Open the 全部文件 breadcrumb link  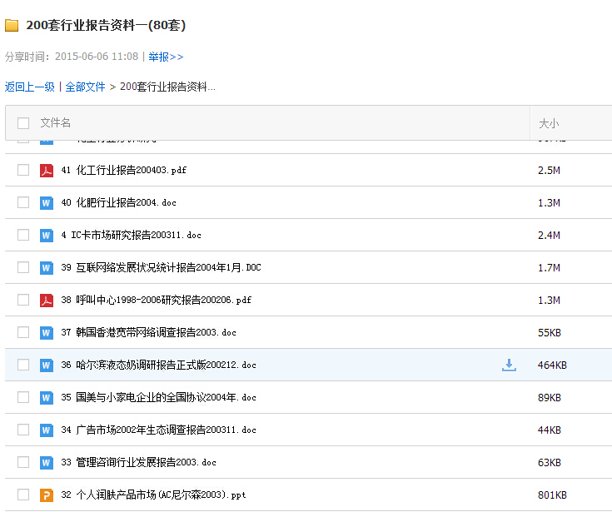click(x=85, y=87)
